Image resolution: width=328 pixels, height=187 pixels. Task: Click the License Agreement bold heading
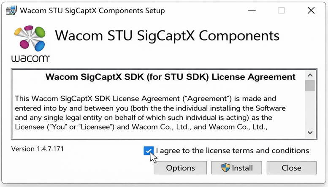point(170,77)
